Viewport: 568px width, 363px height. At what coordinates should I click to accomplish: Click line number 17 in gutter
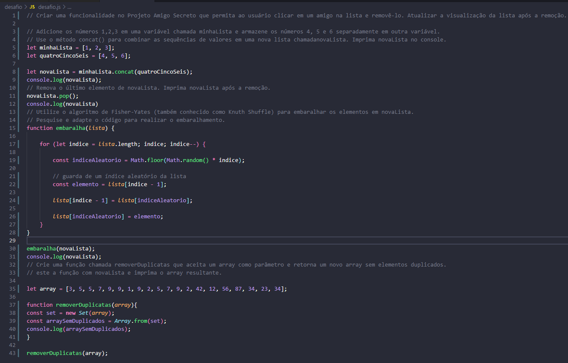pyautogui.click(x=12, y=144)
